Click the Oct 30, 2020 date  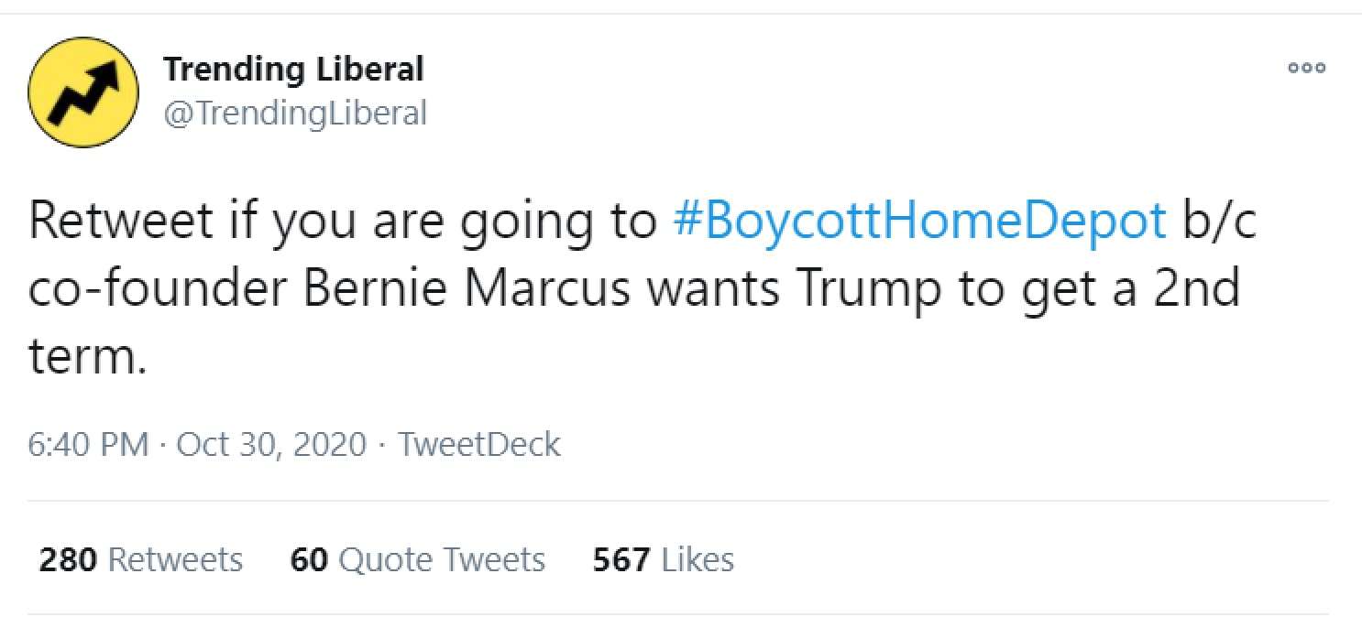[x=270, y=445]
